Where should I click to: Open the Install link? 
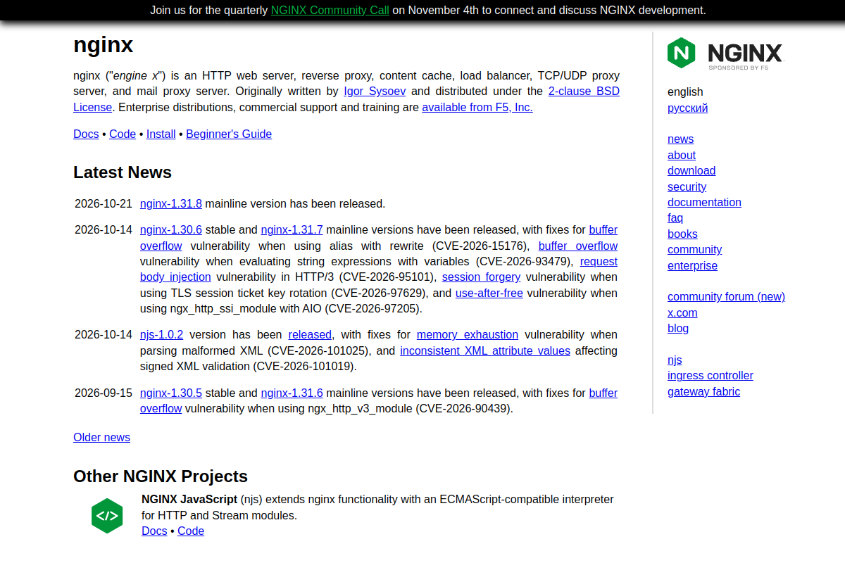pyautogui.click(x=161, y=134)
